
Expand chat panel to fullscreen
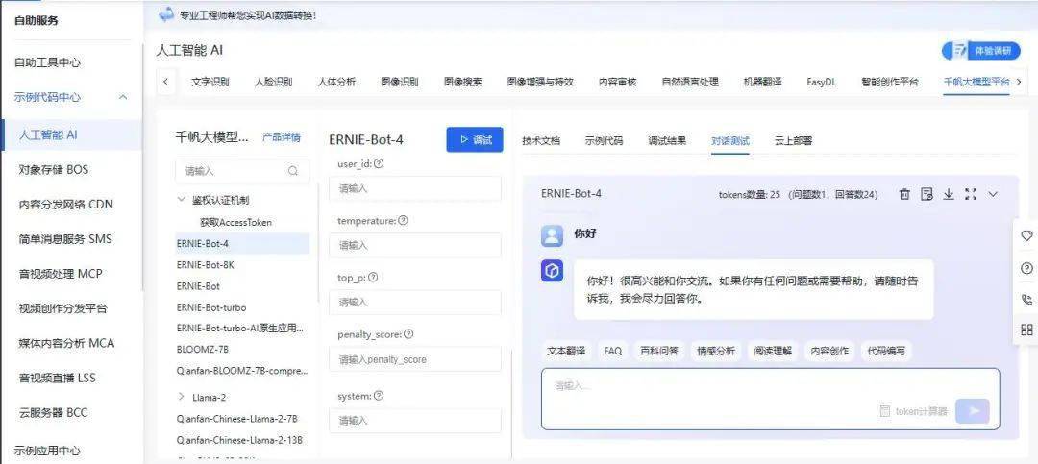pos(971,194)
